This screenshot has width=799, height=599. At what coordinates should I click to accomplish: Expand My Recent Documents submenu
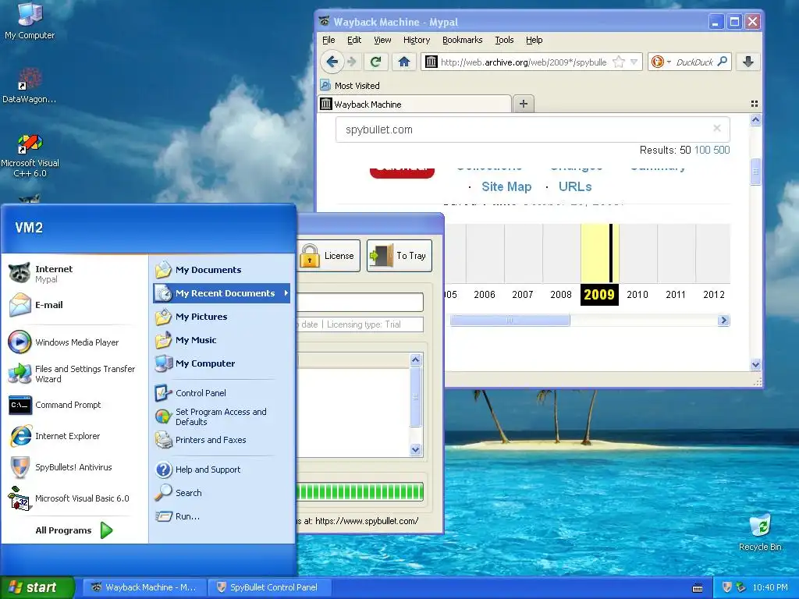[221, 293]
